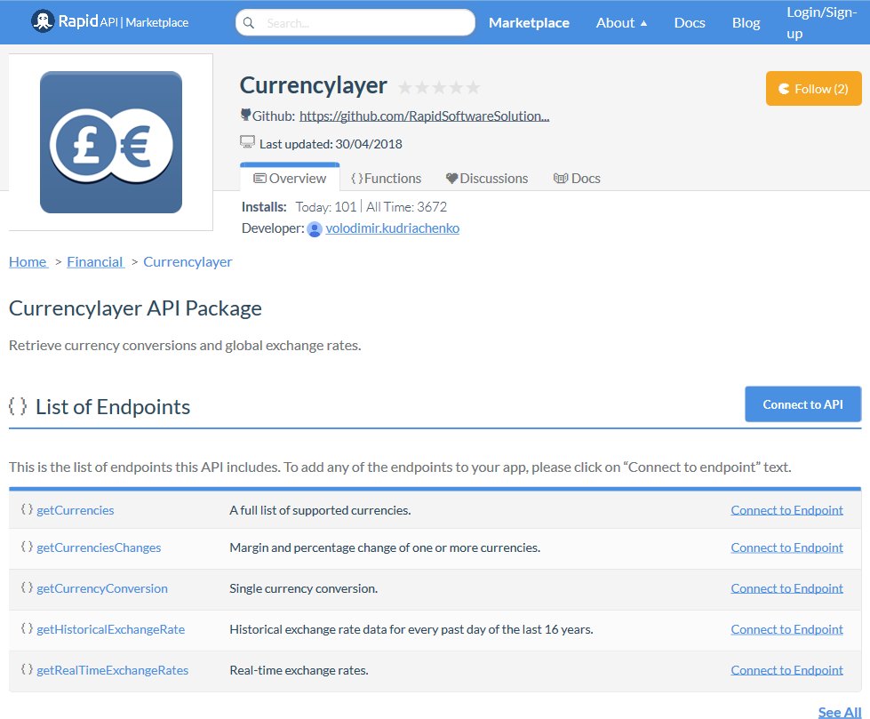
Task: Click See All endpoints link
Action: (x=840, y=713)
